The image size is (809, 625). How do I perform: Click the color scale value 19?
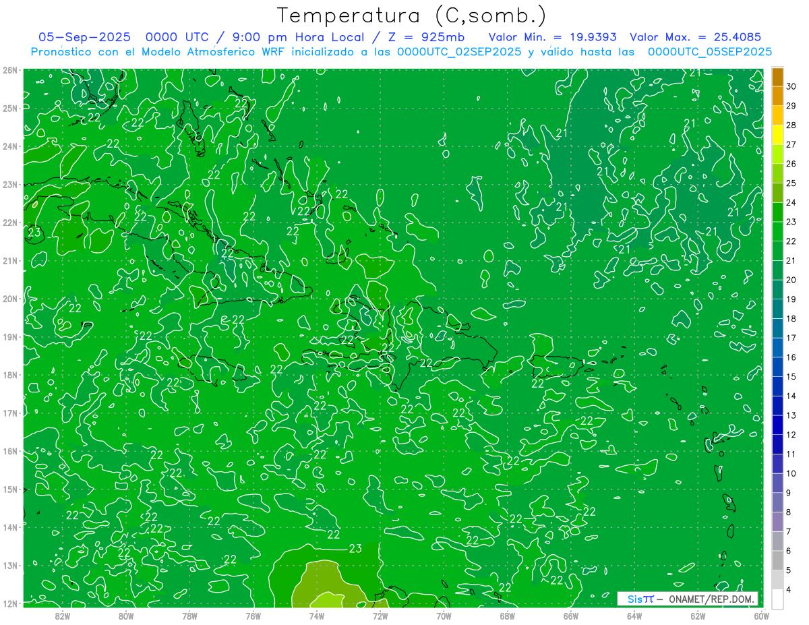pos(791,299)
